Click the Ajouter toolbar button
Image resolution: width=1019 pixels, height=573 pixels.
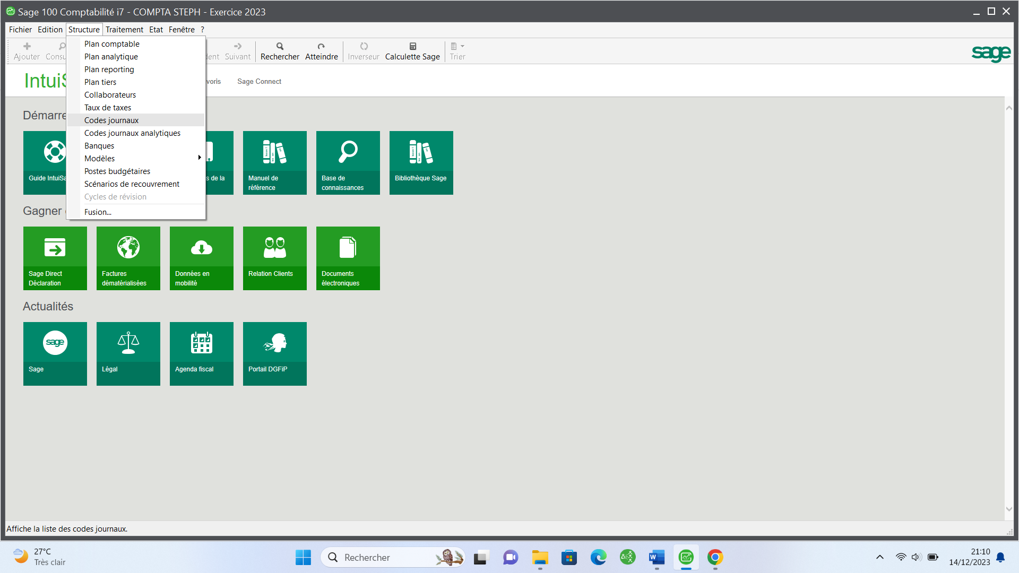(27, 51)
